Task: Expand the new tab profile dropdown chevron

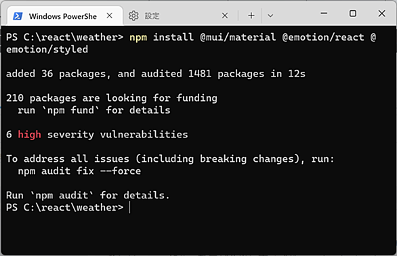Action: pos(270,16)
